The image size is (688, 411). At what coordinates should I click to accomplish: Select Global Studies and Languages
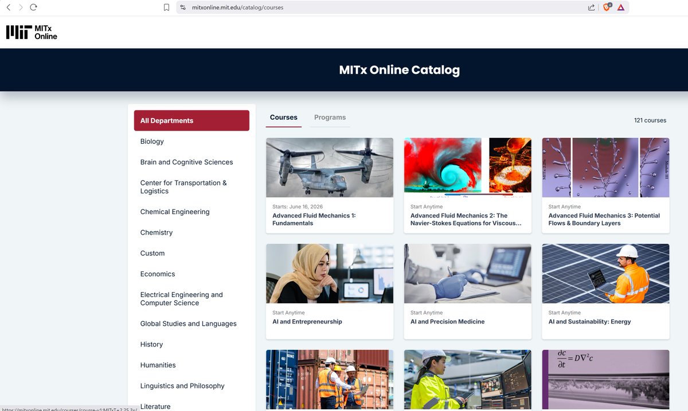(189, 323)
